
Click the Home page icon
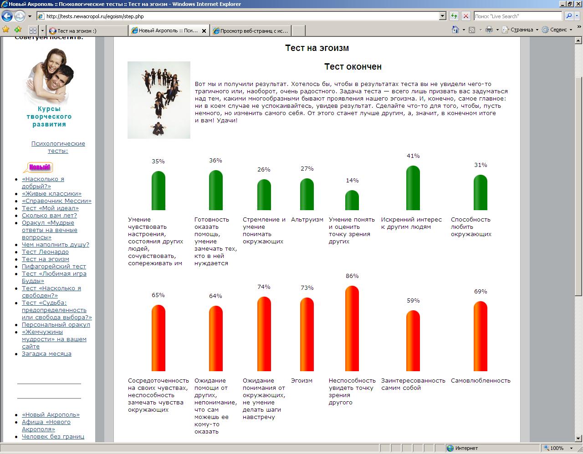455,30
